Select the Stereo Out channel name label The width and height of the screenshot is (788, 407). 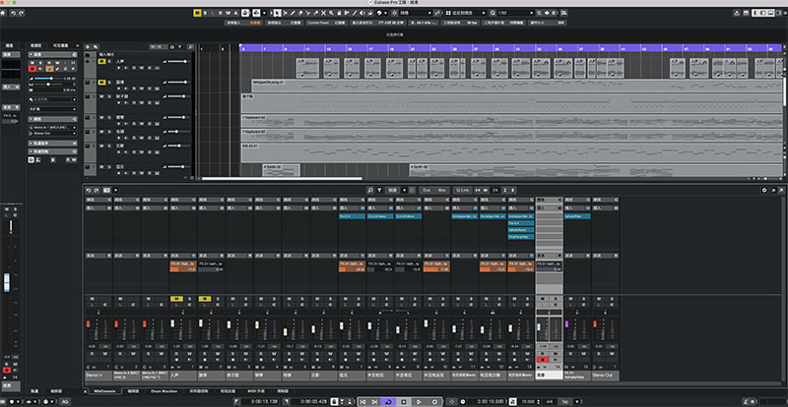point(606,376)
